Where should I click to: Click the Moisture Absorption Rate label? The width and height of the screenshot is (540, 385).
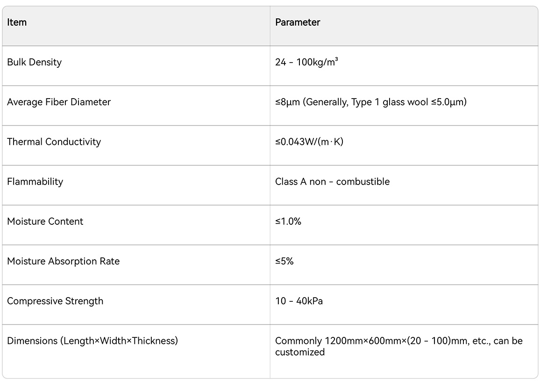click(x=64, y=261)
